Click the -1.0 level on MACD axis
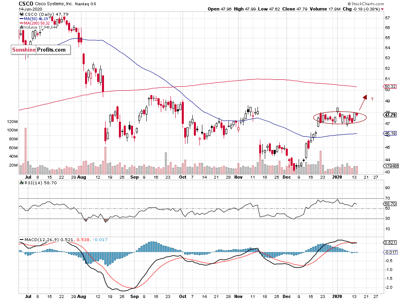This screenshot has width=399, height=300. click(x=388, y=270)
